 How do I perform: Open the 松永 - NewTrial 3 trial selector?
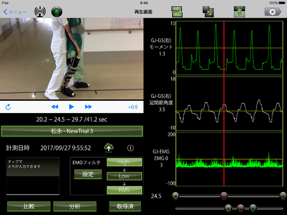point(72,131)
